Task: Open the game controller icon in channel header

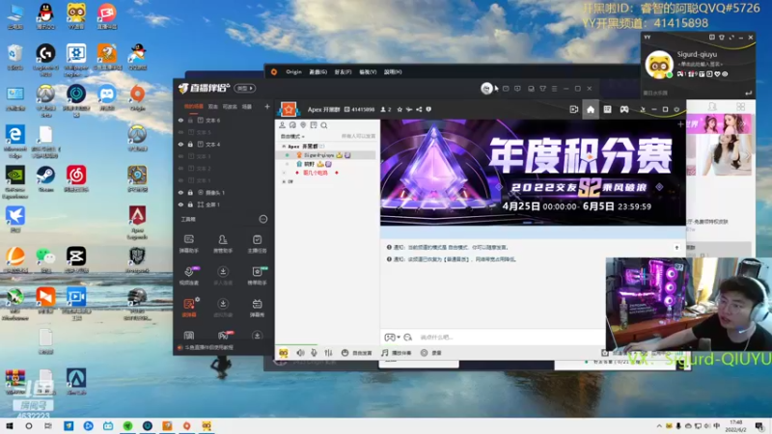Action: tap(624, 109)
